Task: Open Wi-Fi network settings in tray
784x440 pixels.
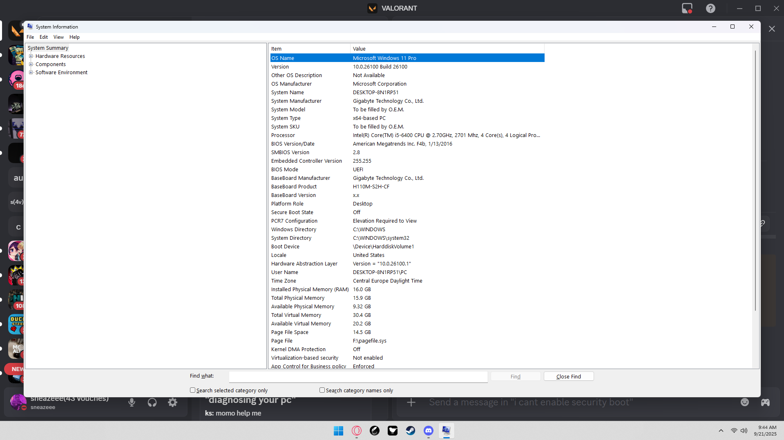Action: pyautogui.click(x=734, y=431)
